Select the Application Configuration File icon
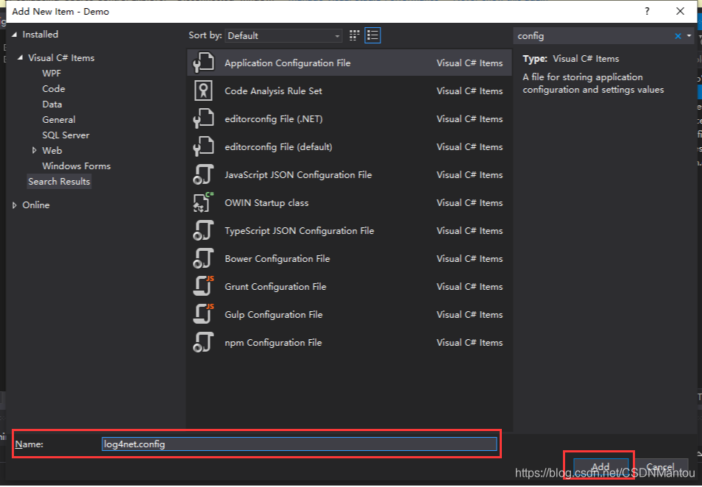This screenshot has height=487, width=702. click(203, 63)
